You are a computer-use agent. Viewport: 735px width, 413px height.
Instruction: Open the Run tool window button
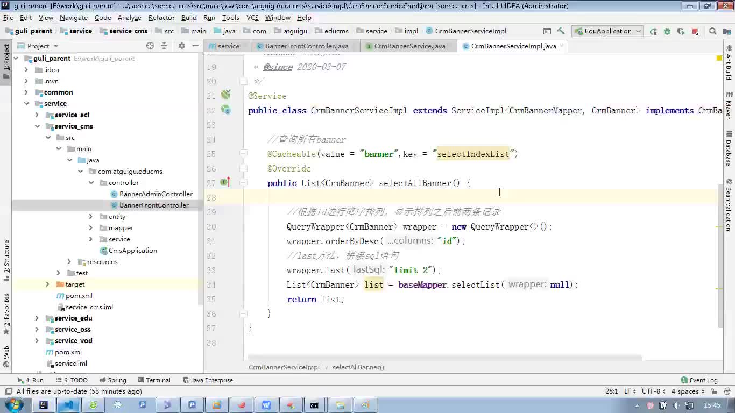point(31,380)
